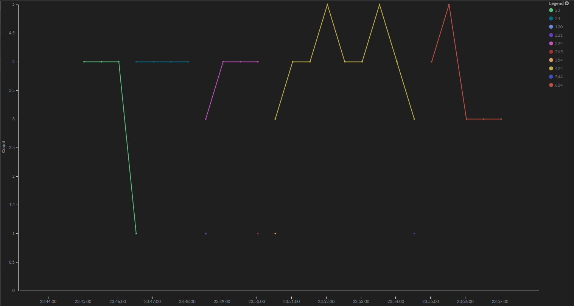Image resolution: width=574 pixels, height=306 pixels.
Task: Select yellow line end point at 23:54:30
Action: pyautogui.click(x=414, y=119)
